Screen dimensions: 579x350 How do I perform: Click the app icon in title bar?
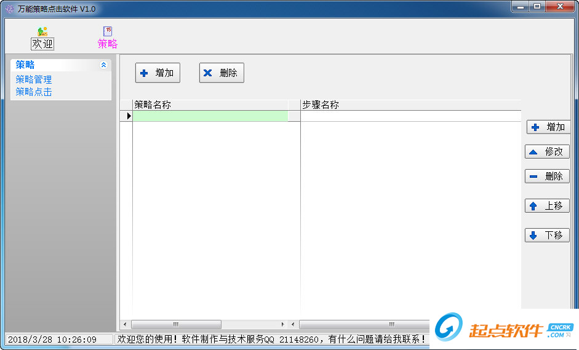pyautogui.click(x=10, y=9)
